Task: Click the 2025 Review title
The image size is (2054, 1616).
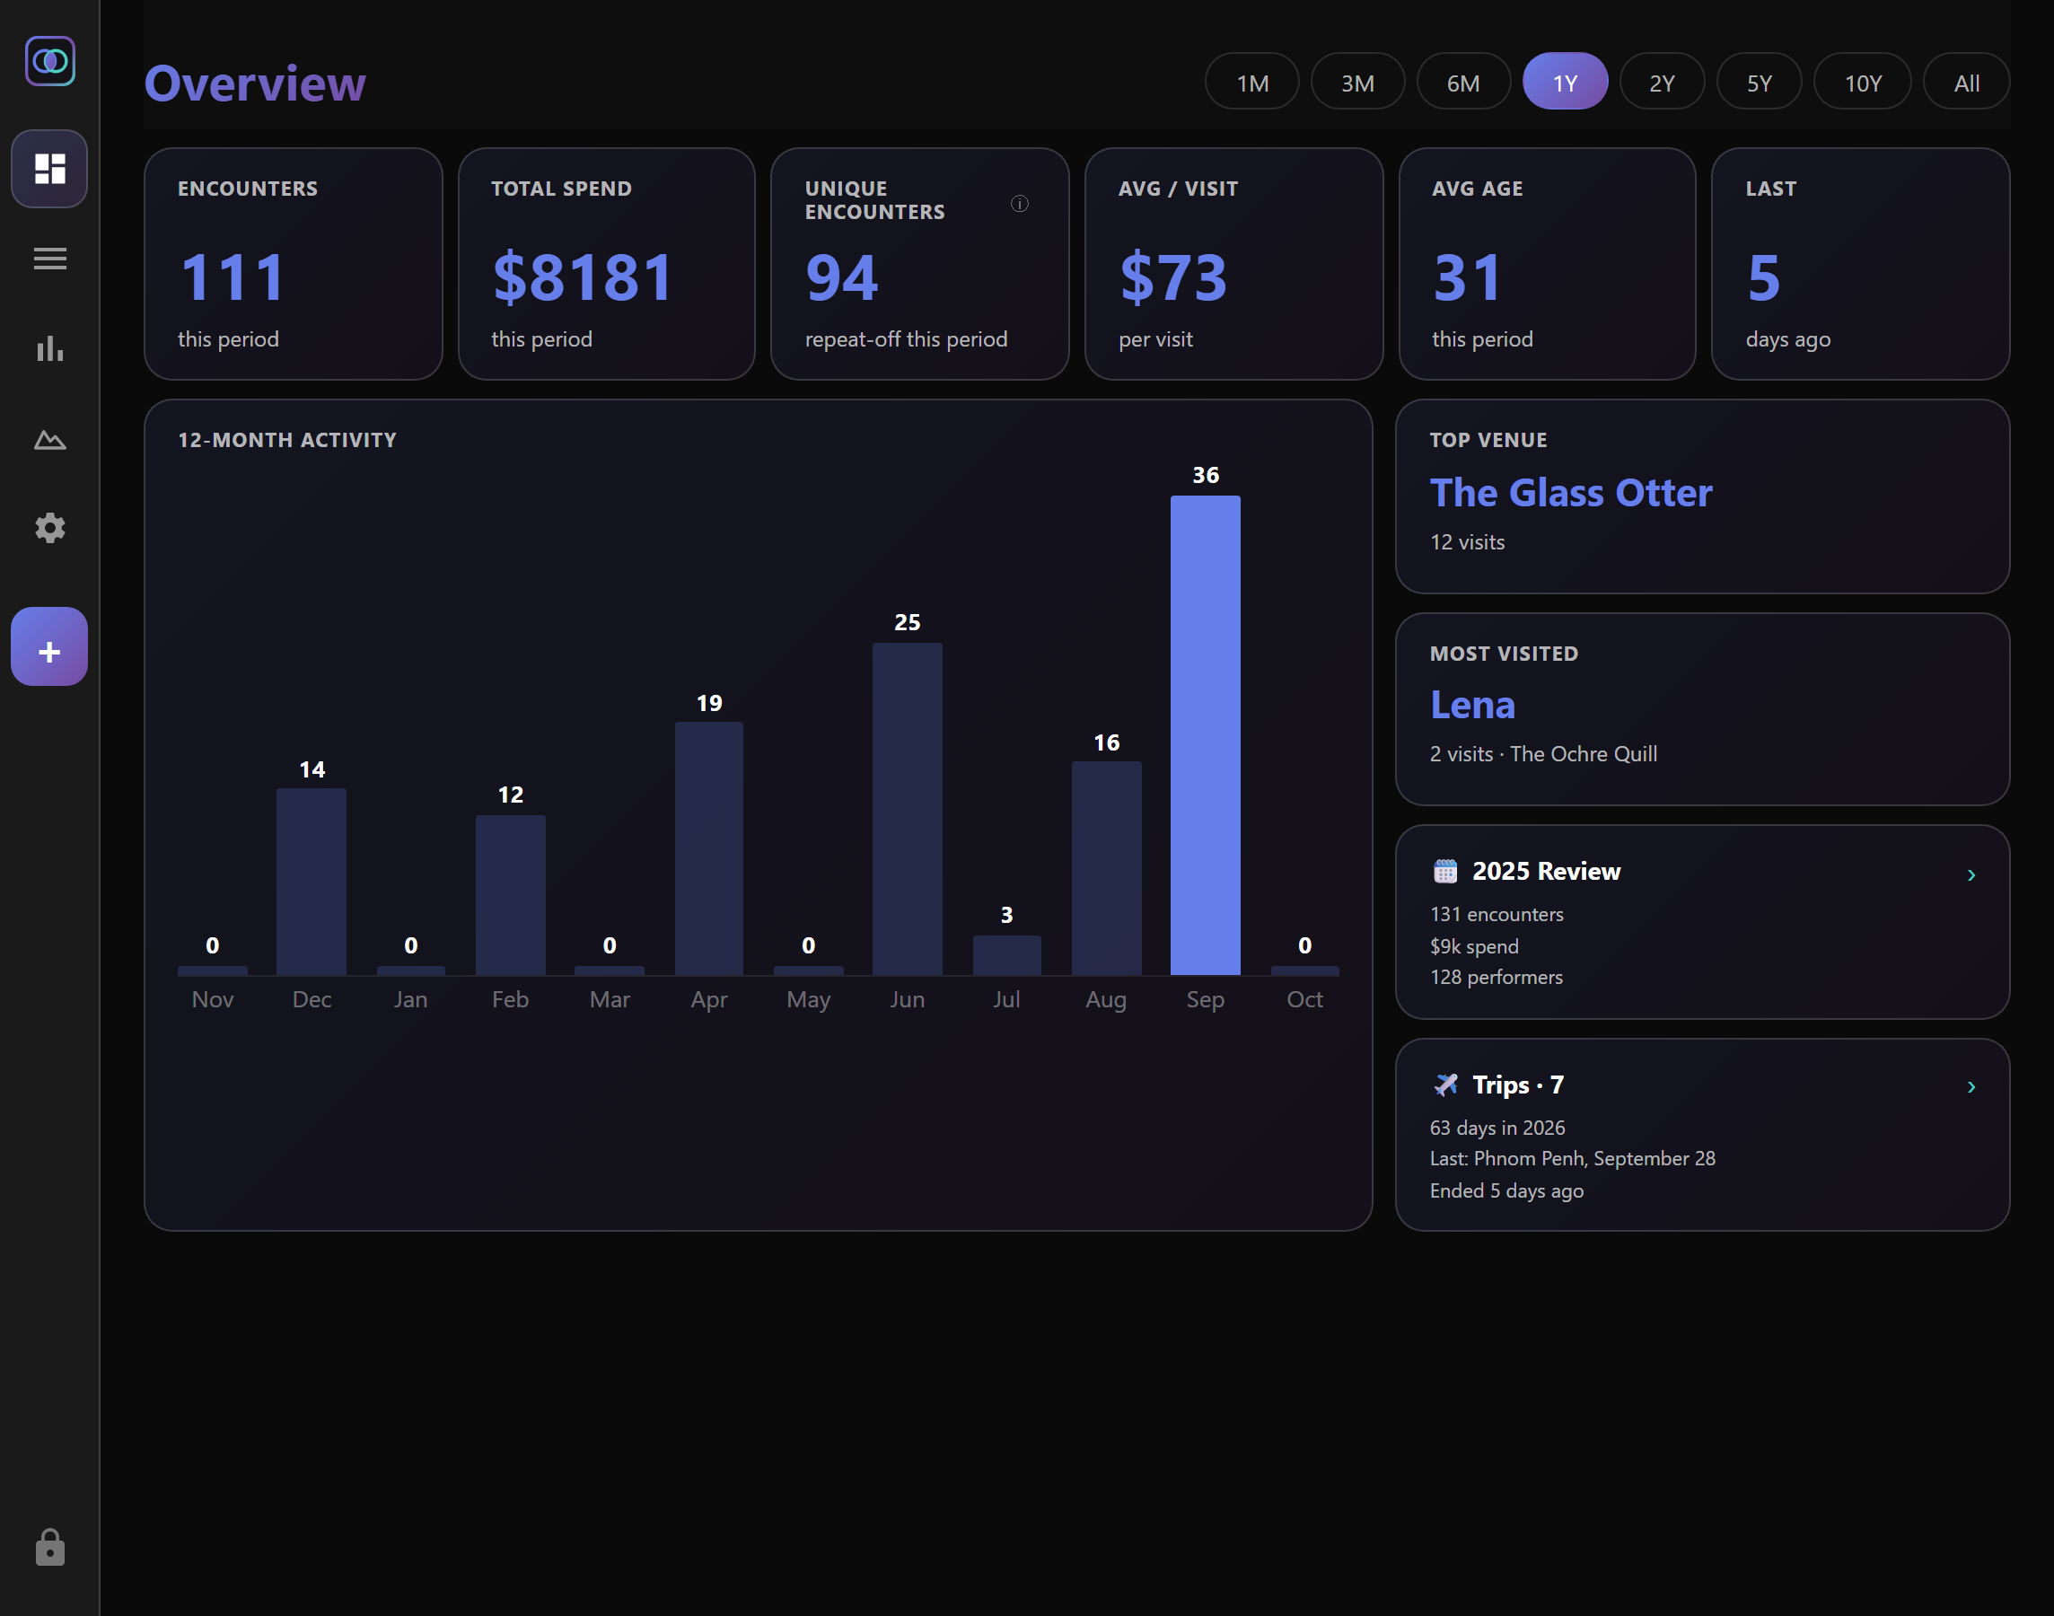Action: tap(1546, 872)
